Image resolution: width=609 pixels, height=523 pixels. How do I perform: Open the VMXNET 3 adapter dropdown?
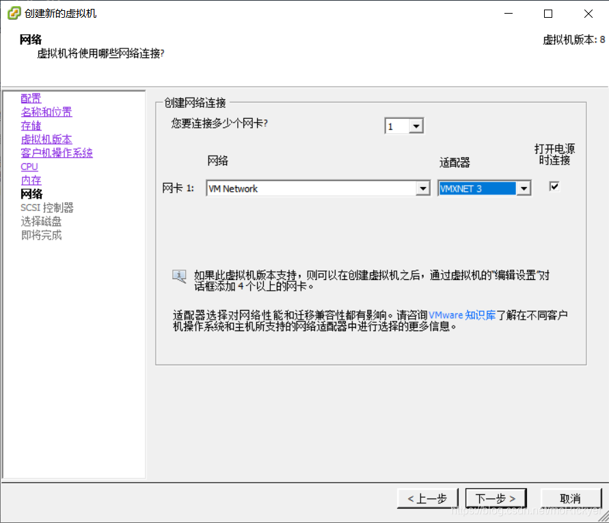click(x=524, y=188)
